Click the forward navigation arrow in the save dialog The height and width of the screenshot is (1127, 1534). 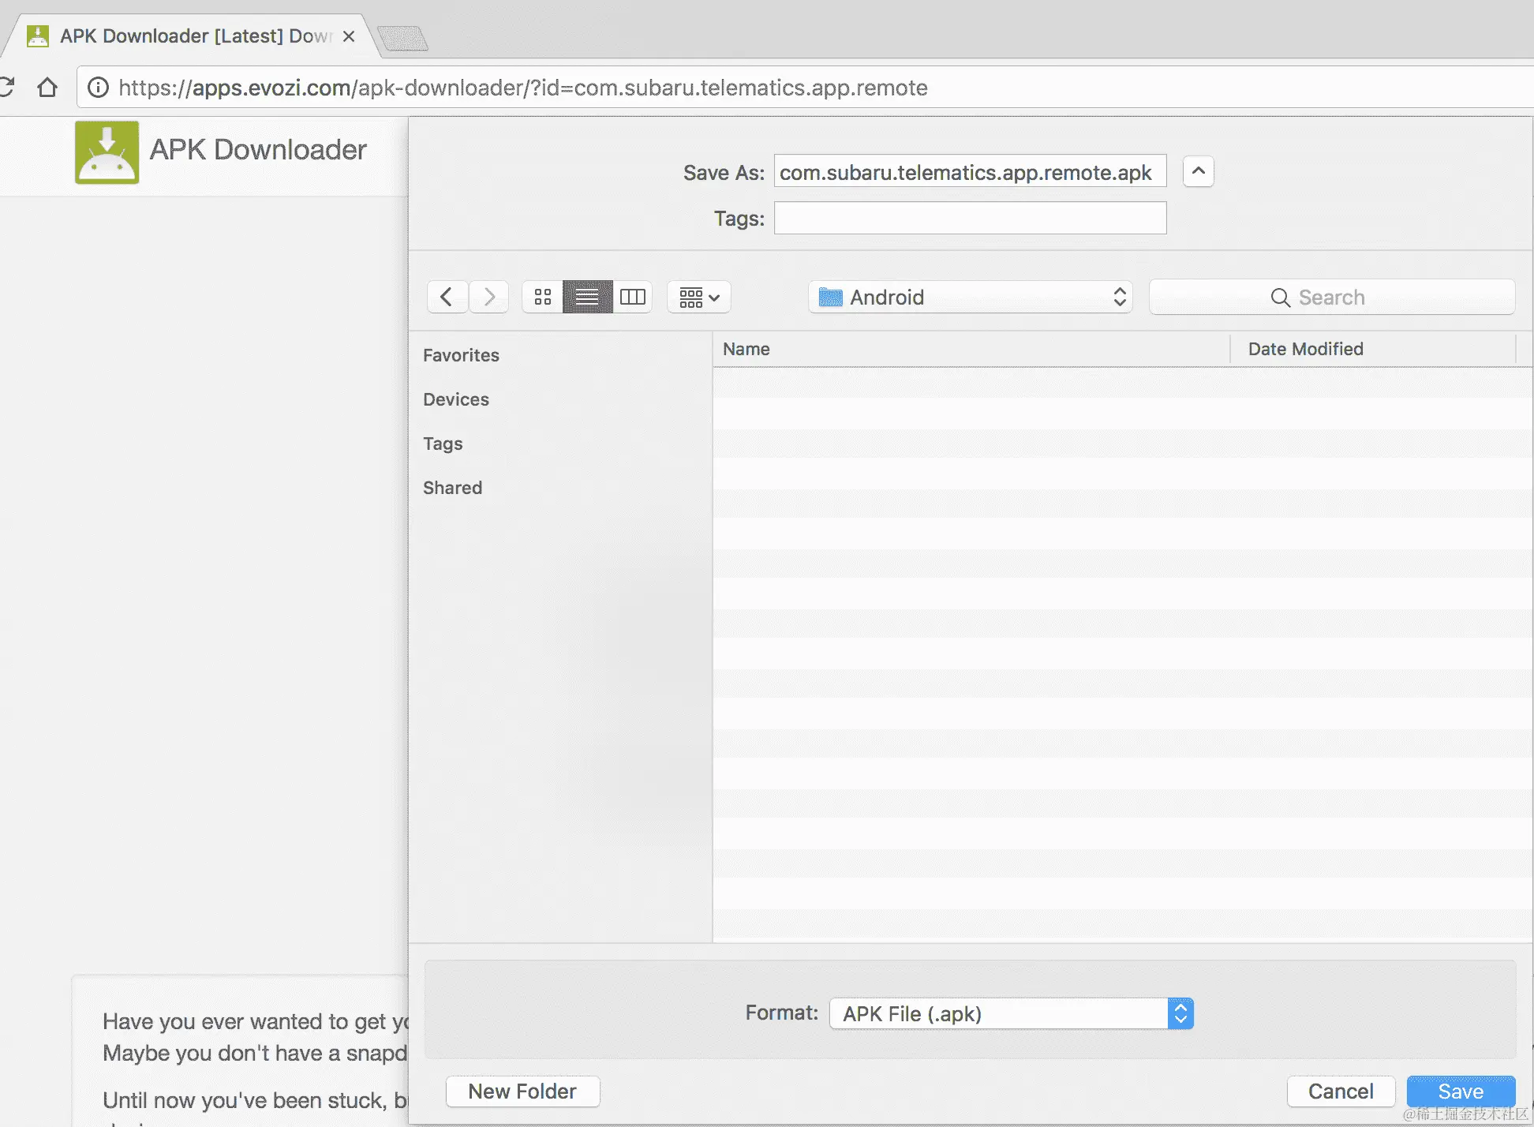point(489,297)
